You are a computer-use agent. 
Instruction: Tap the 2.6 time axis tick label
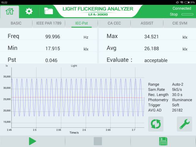tap(84, 130)
